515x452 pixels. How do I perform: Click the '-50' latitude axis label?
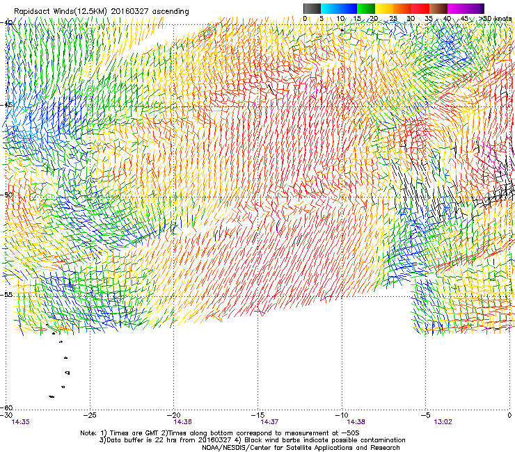[x=7, y=195]
